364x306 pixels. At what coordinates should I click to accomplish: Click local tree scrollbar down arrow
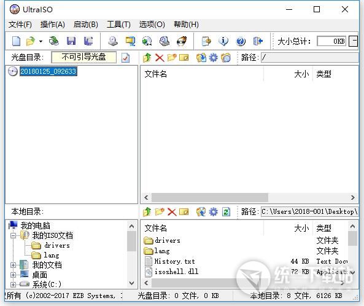tap(131, 283)
